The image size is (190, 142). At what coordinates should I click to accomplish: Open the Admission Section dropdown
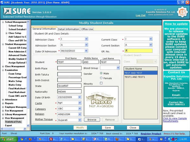(x=86, y=45)
